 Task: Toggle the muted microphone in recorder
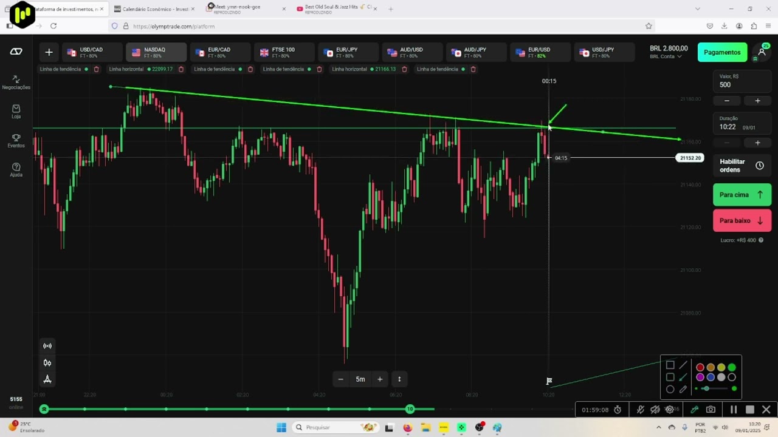click(x=640, y=410)
